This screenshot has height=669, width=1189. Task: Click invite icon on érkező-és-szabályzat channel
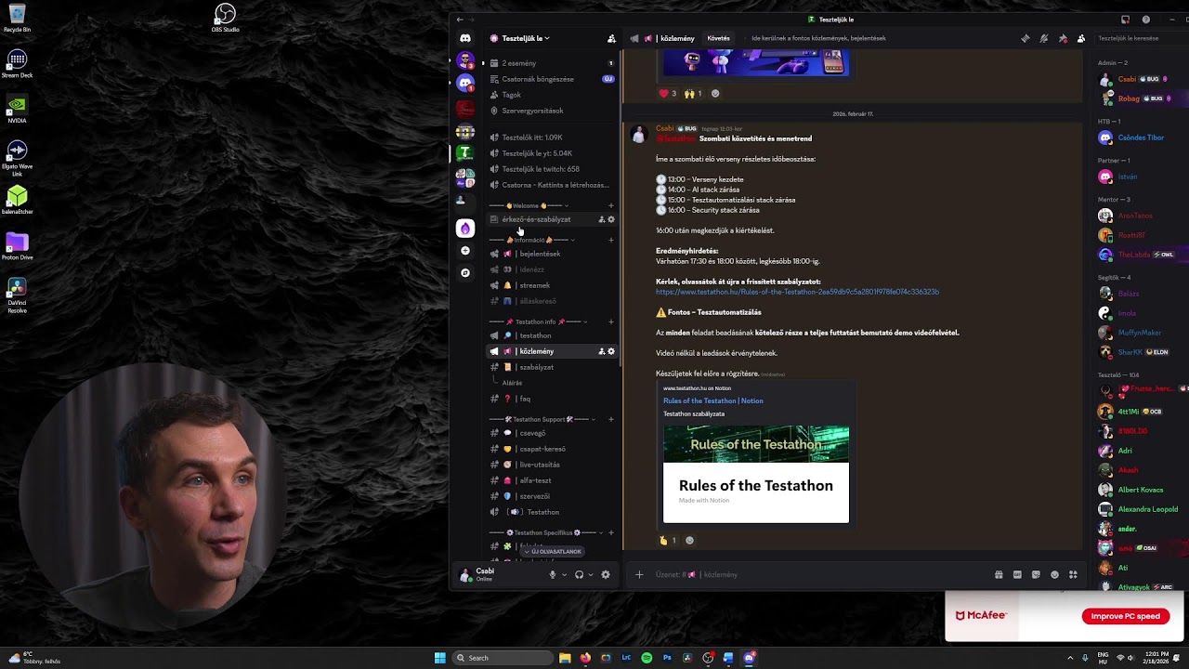tap(601, 219)
